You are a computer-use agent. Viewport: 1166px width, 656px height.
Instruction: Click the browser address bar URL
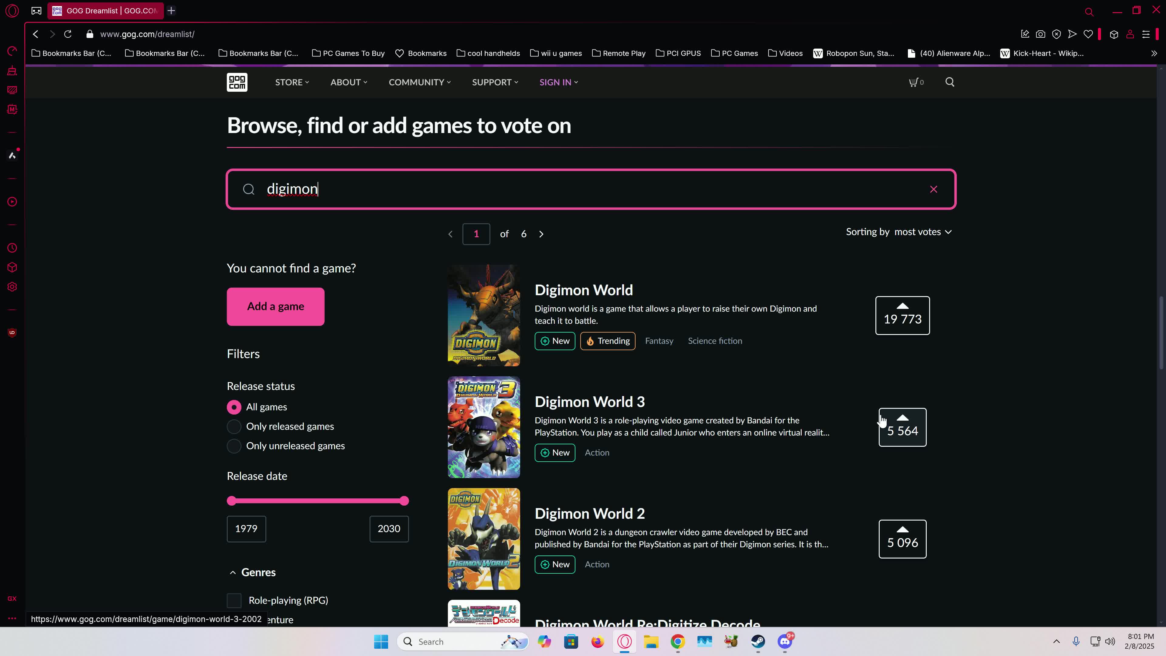(x=147, y=34)
